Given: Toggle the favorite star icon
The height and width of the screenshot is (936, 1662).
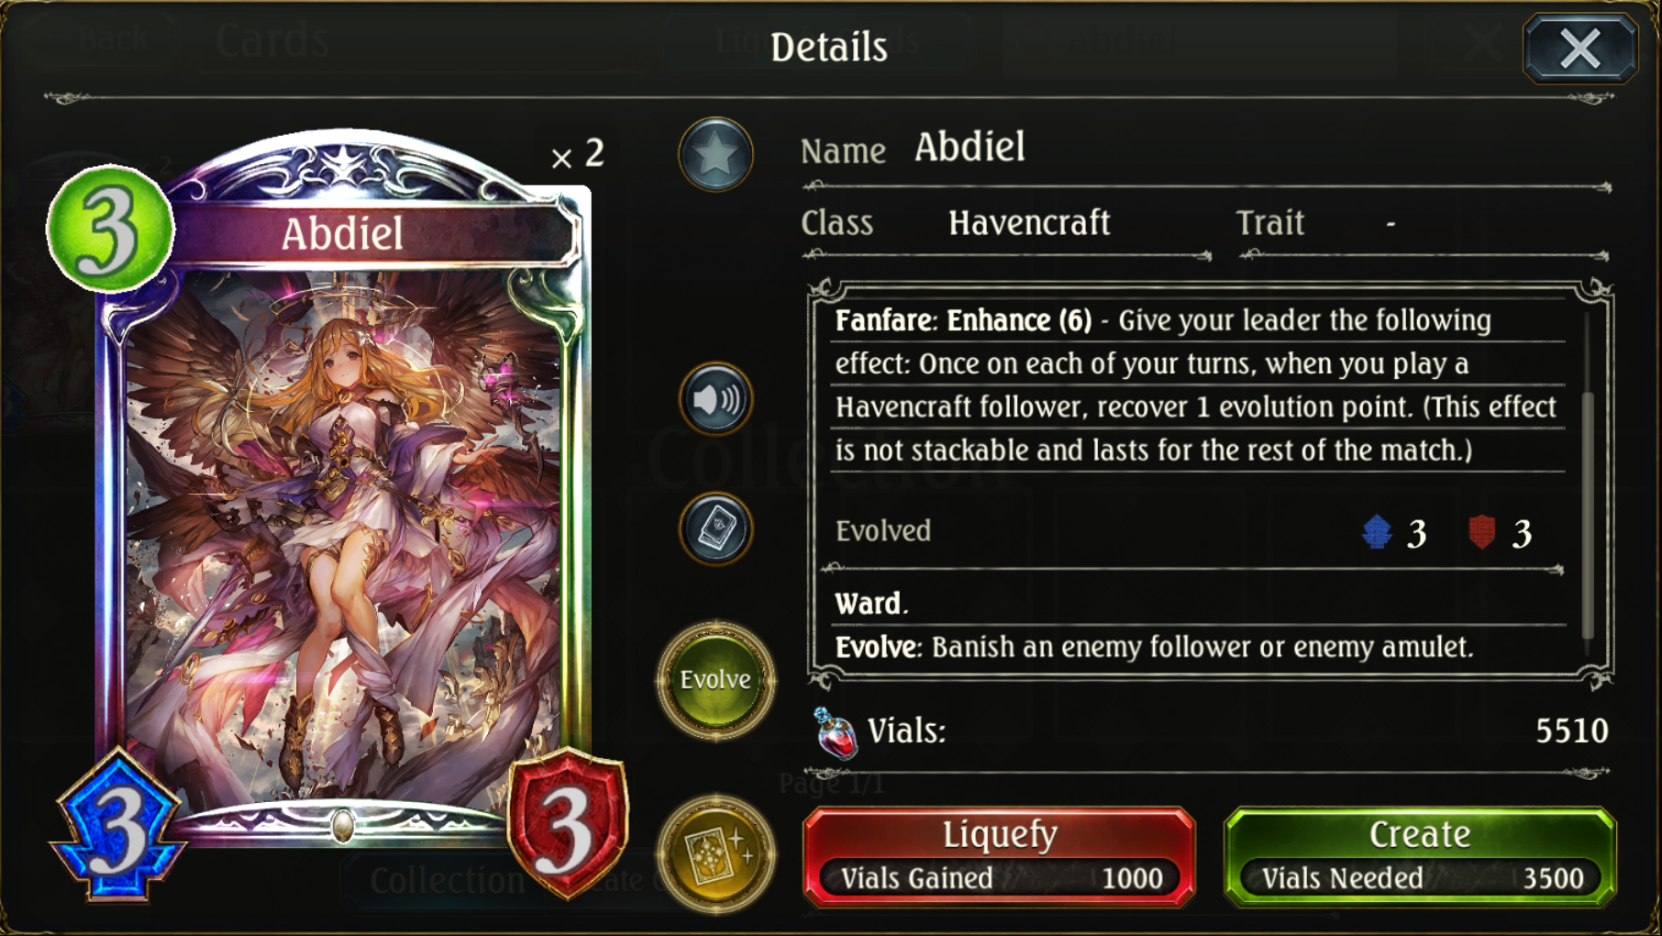Looking at the screenshot, I should tap(715, 154).
